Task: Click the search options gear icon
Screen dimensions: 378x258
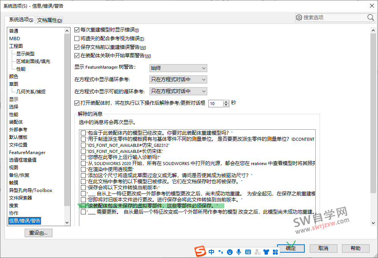Action: pos(299,17)
